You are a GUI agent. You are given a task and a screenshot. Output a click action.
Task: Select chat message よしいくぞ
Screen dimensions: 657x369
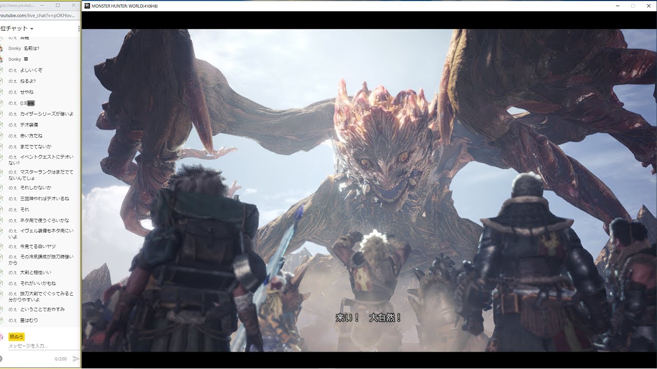(31, 70)
